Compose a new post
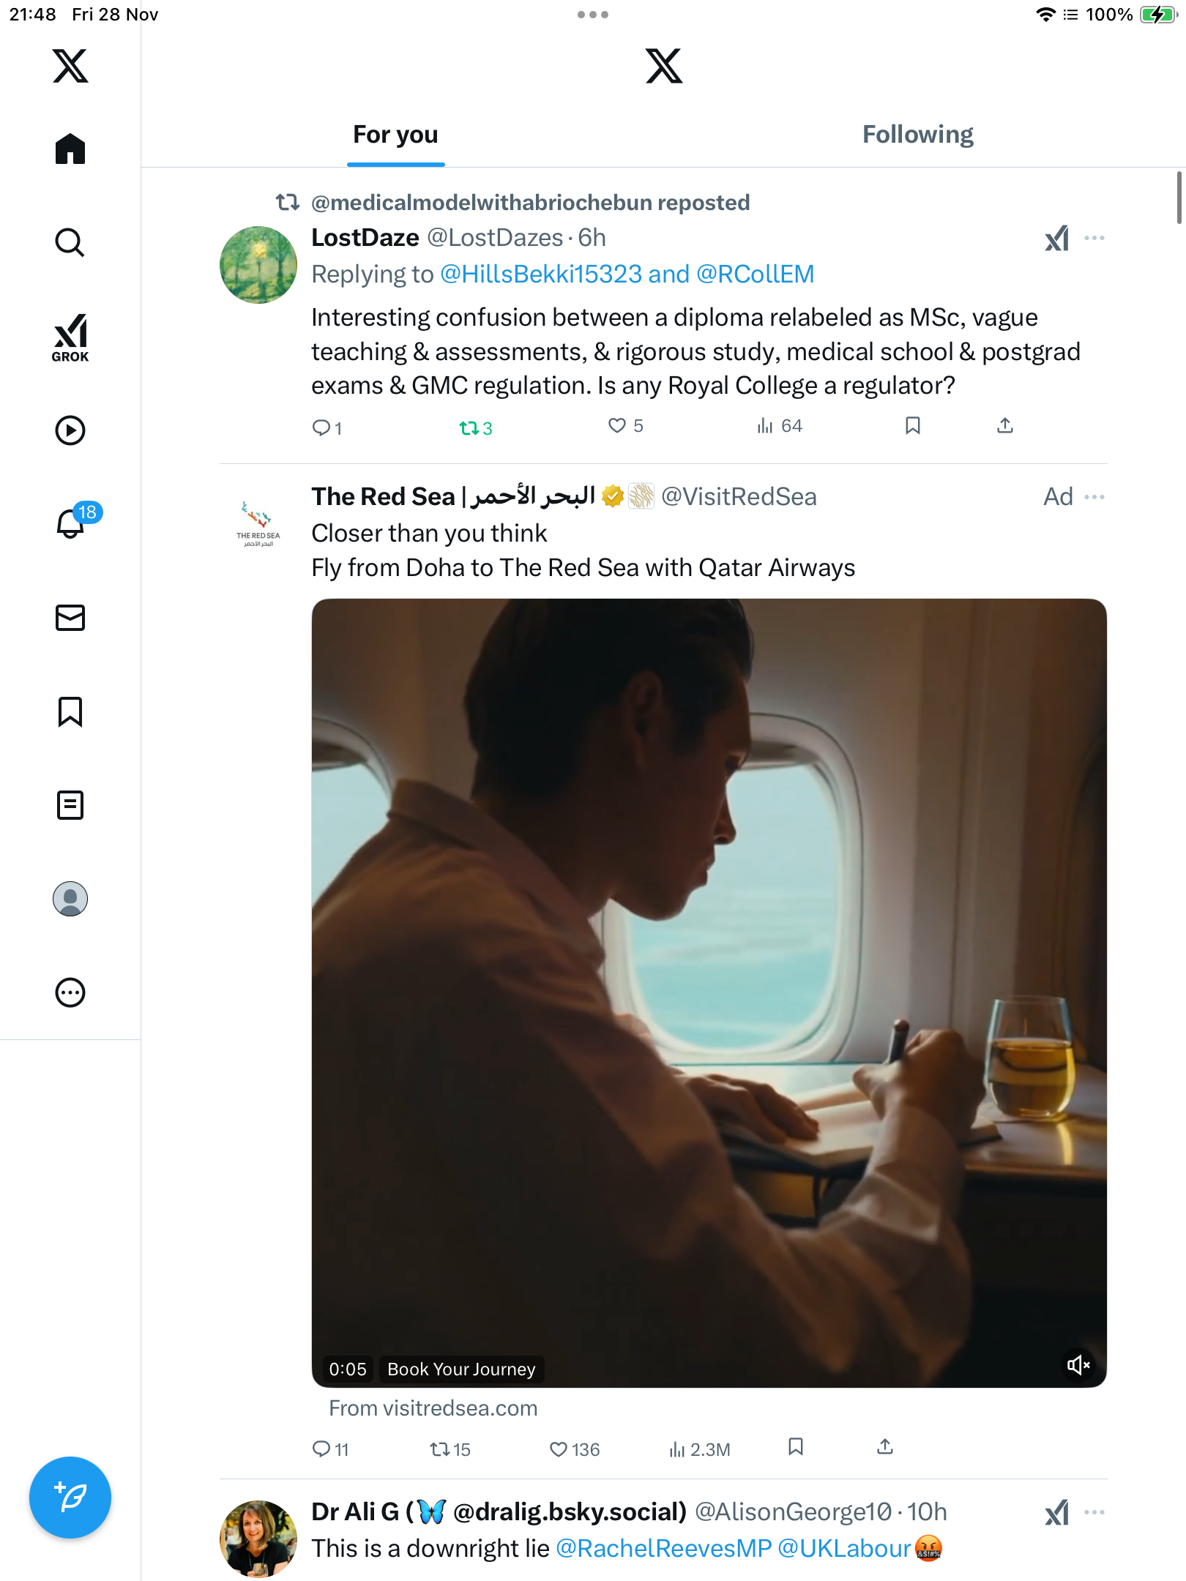Screen dimensions: 1186x1581 coord(70,1498)
